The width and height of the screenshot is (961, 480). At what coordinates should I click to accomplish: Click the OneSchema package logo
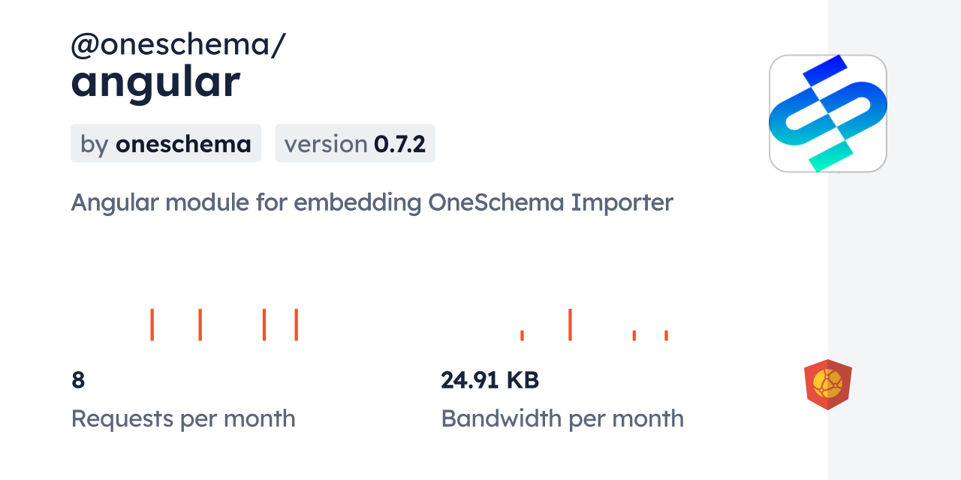point(827,113)
